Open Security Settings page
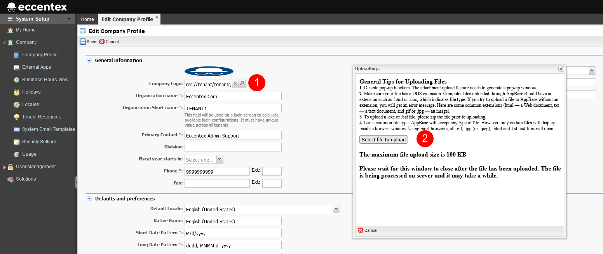Image resolution: width=603 pixels, height=254 pixels. (40, 142)
